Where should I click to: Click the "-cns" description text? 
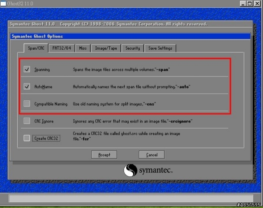[114, 104]
